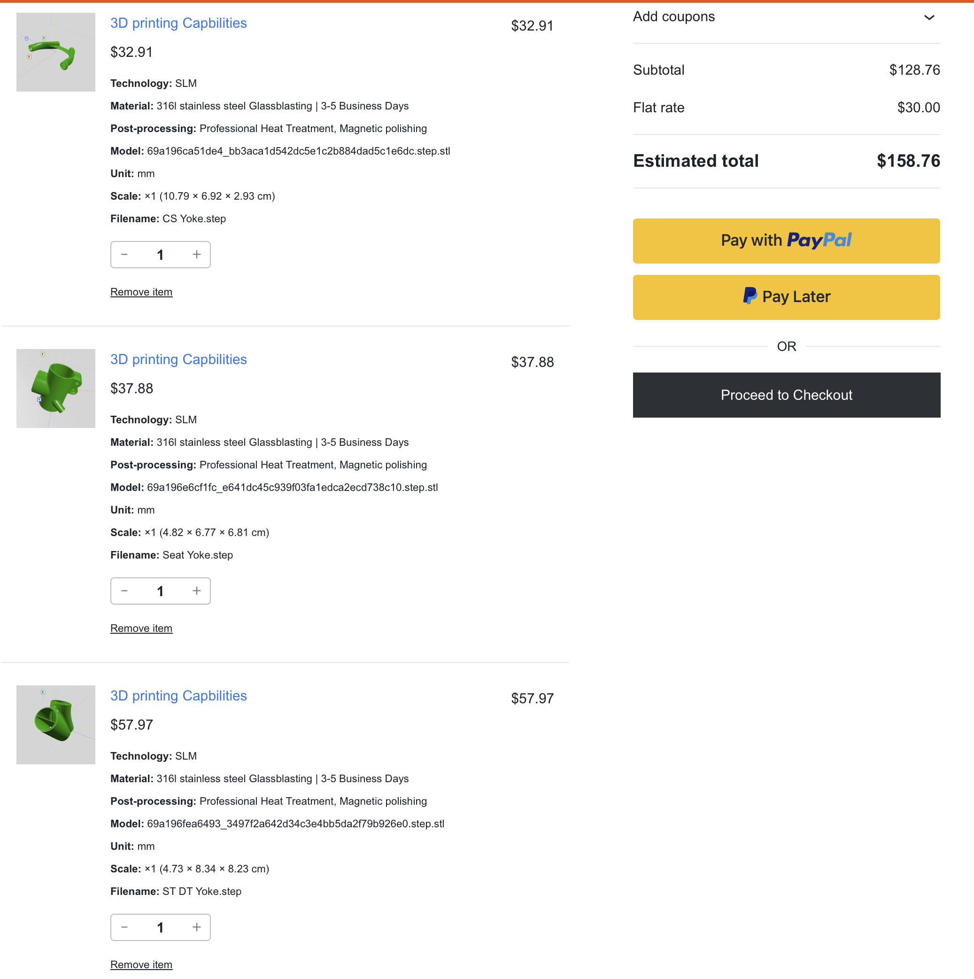The image size is (974, 979).
Task: Decrease ST DT Yoke quantity with minus icon
Action: 124,927
